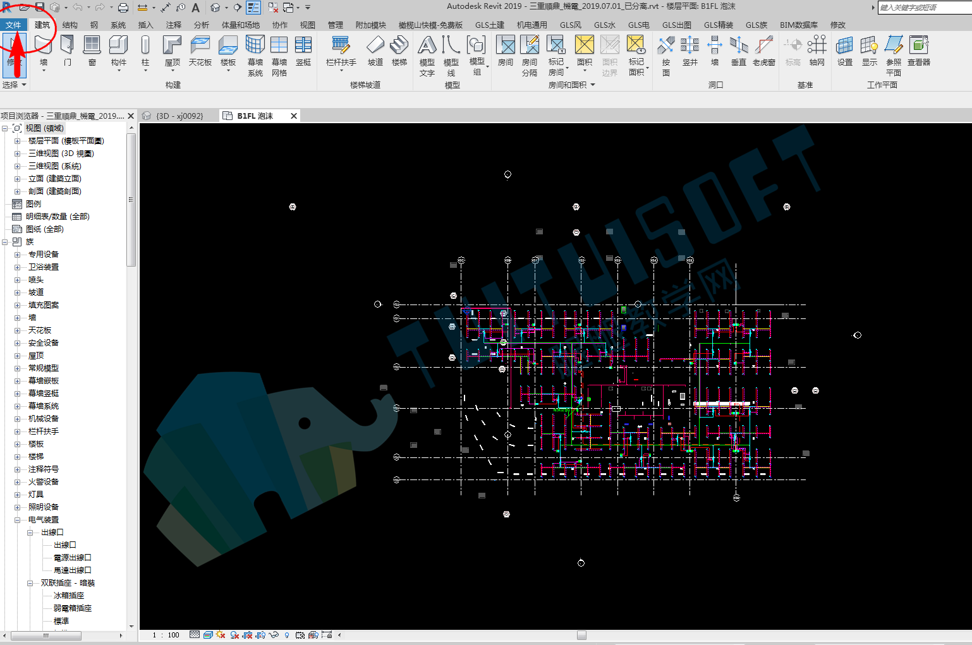The image size is (972, 645).
Task: Open the 注释 ribbon tab
Action: 173,25
